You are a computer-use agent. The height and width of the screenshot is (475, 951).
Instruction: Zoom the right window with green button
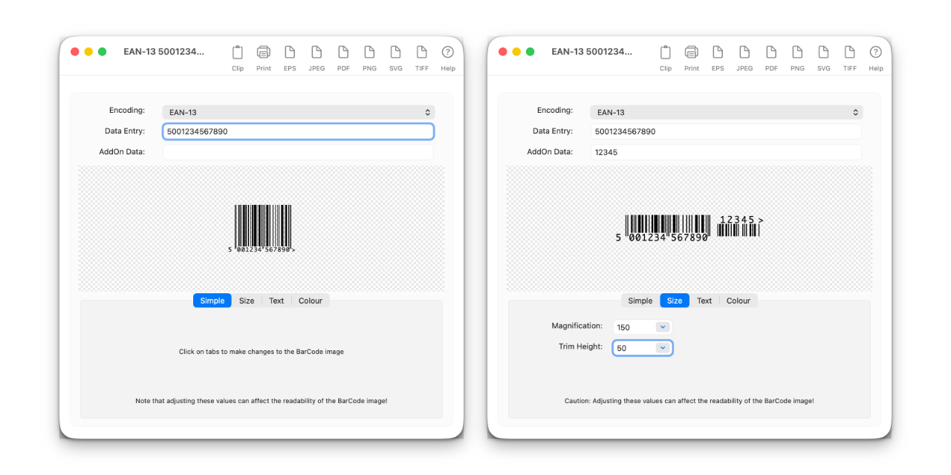tap(530, 52)
